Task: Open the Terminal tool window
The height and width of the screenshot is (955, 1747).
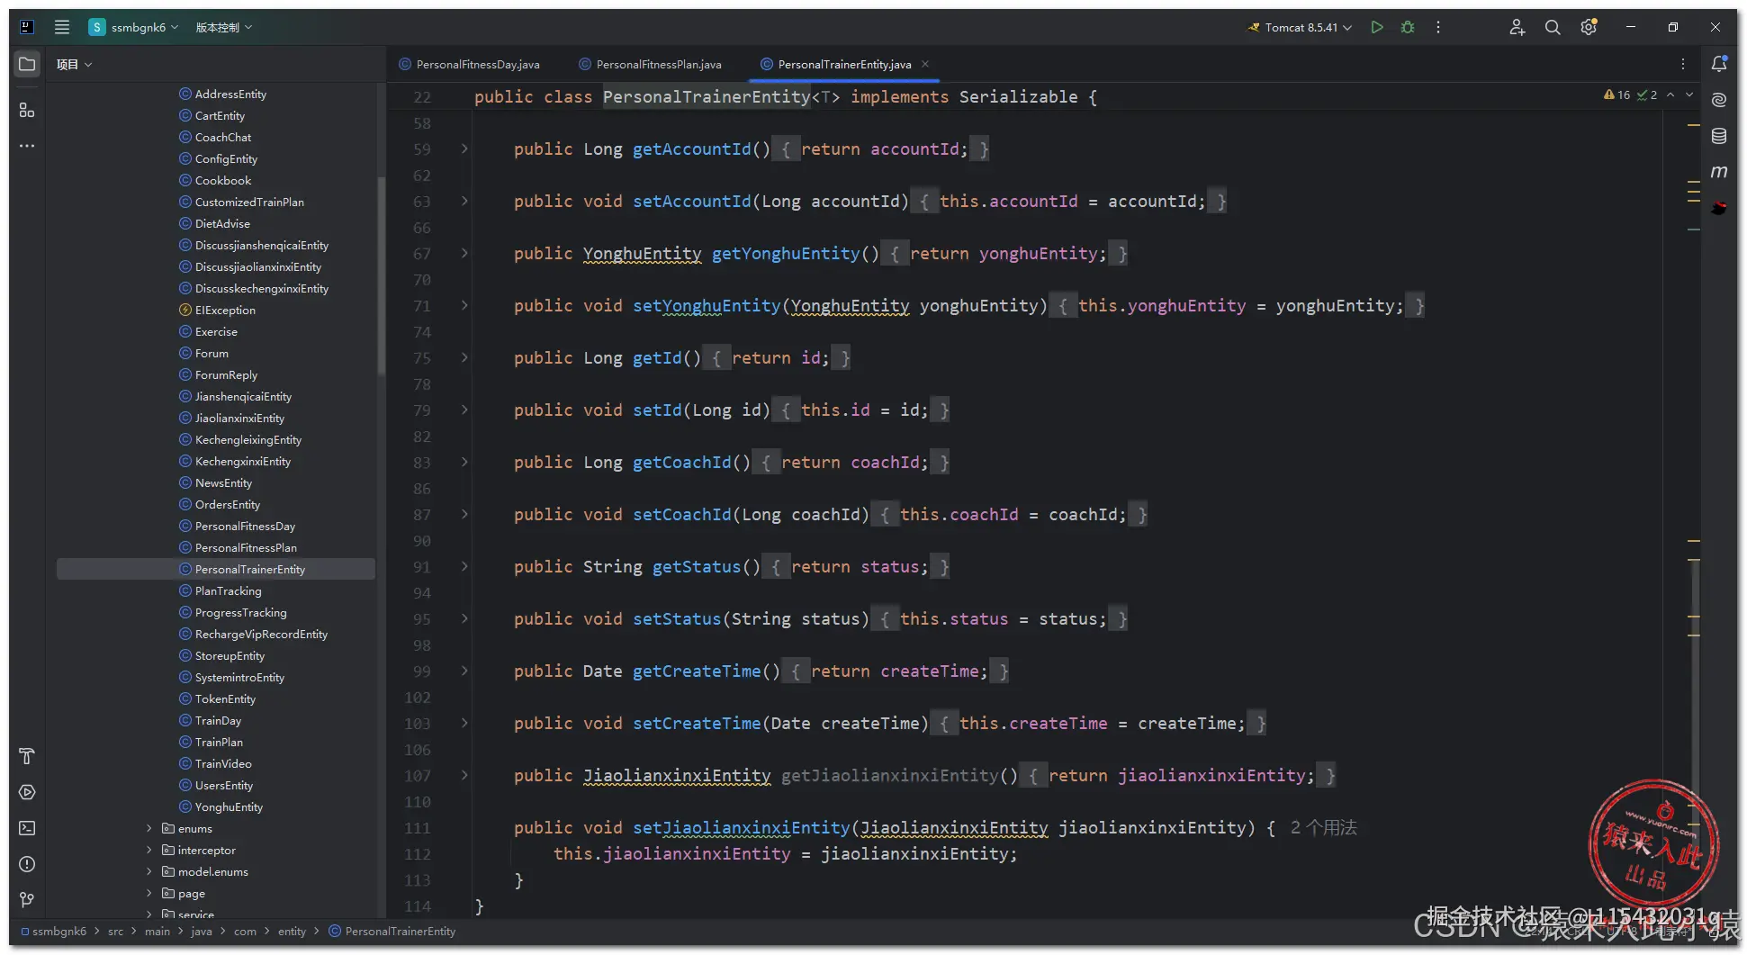Action: [27, 828]
